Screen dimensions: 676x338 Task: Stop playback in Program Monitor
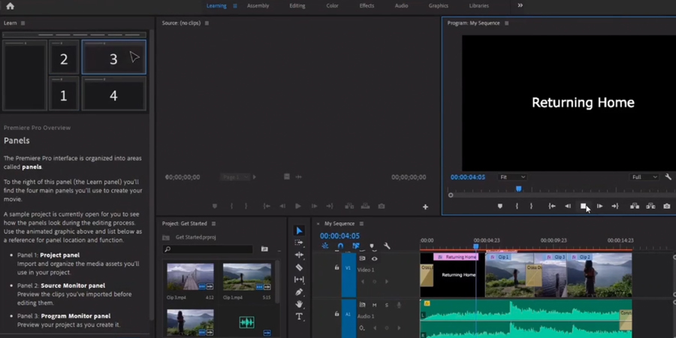pos(584,207)
